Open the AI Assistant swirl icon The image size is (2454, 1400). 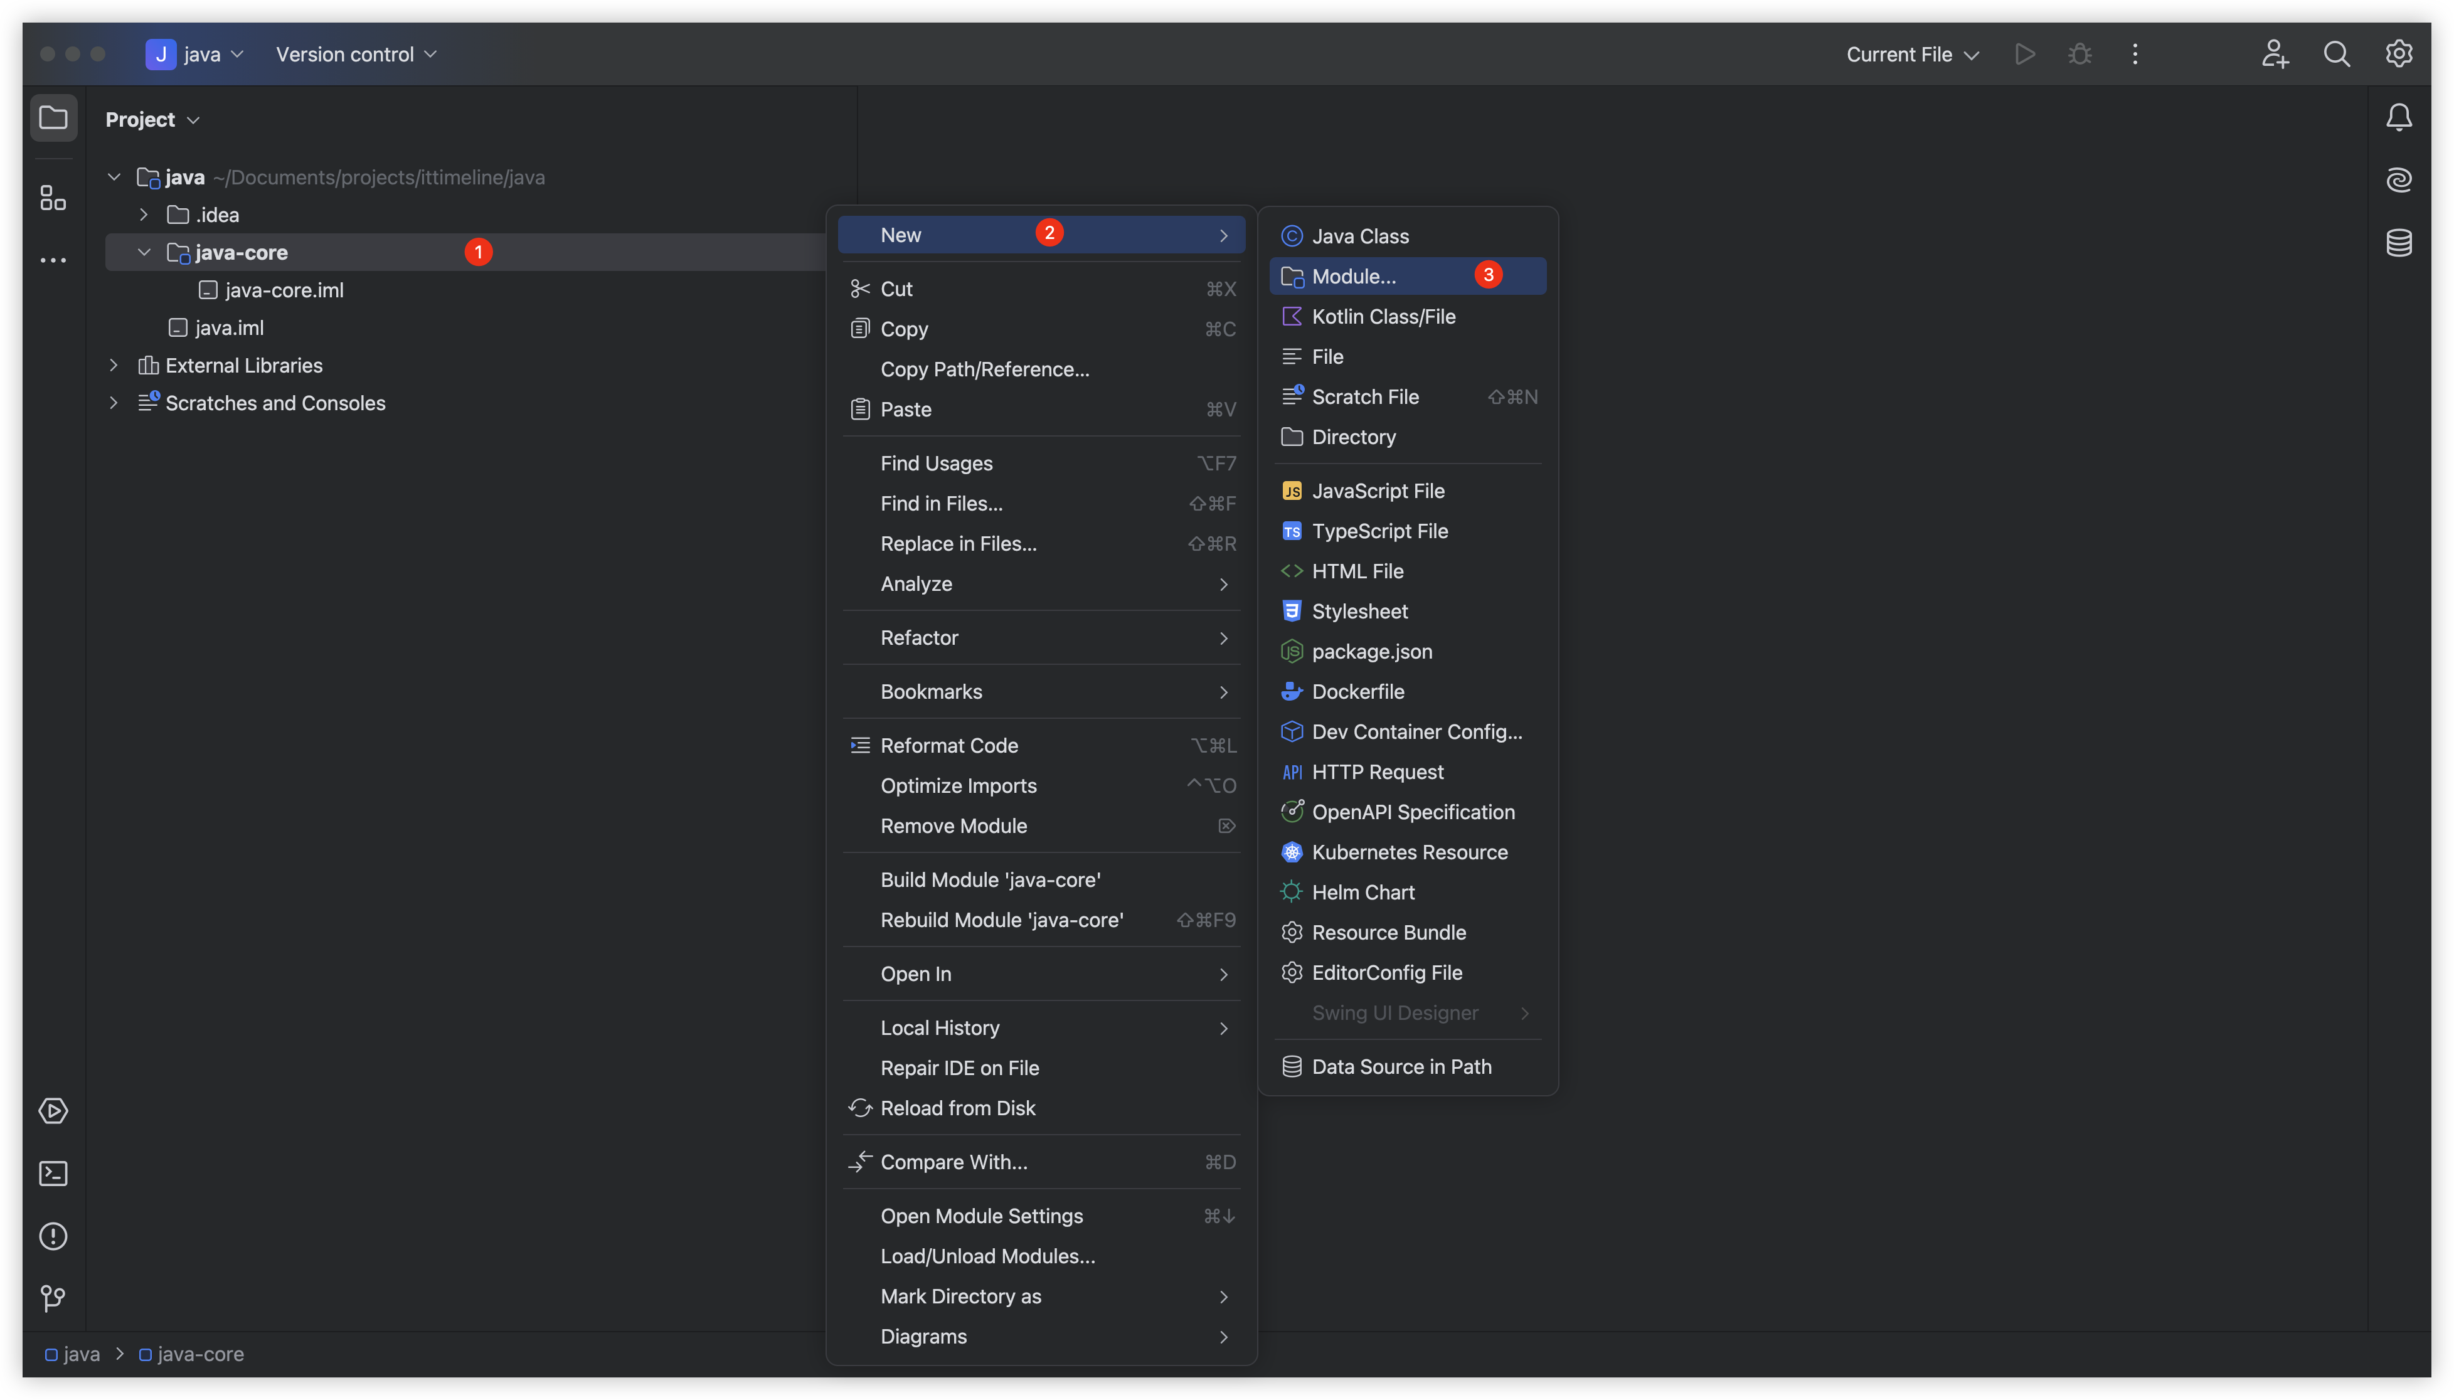coord(2398,180)
